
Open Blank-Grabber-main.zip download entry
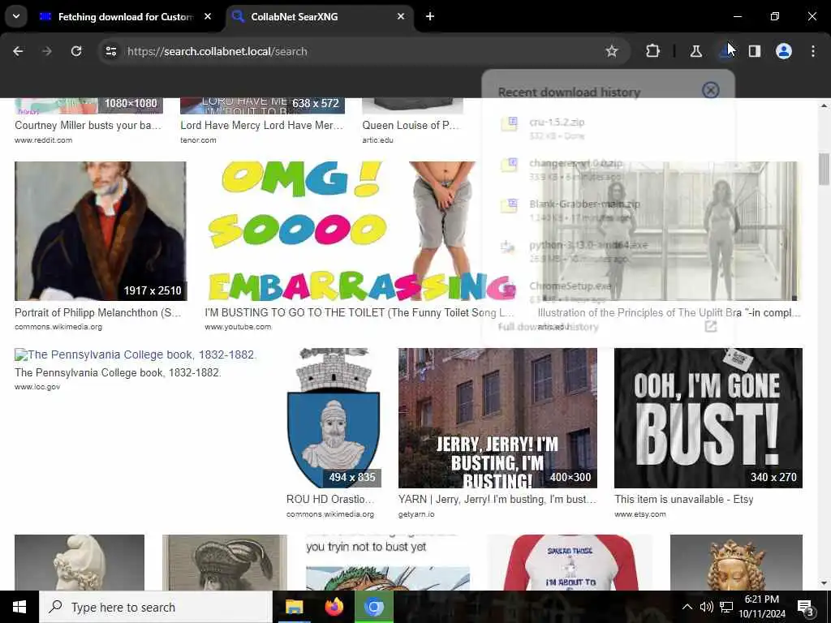tap(607, 210)
